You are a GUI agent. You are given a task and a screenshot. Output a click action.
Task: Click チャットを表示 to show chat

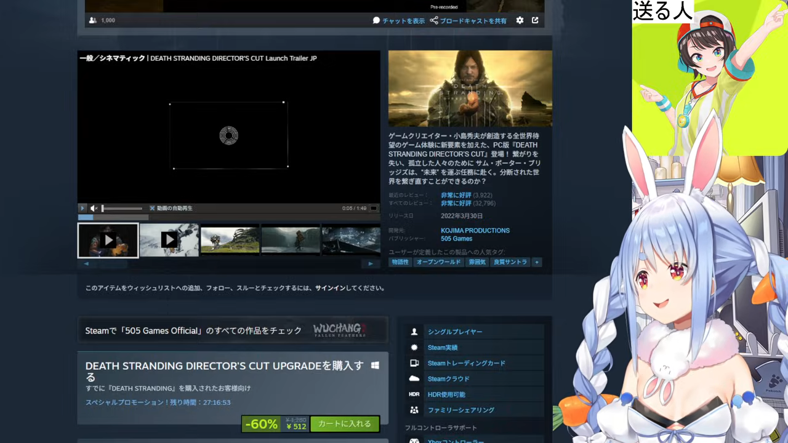click(403, 21)
